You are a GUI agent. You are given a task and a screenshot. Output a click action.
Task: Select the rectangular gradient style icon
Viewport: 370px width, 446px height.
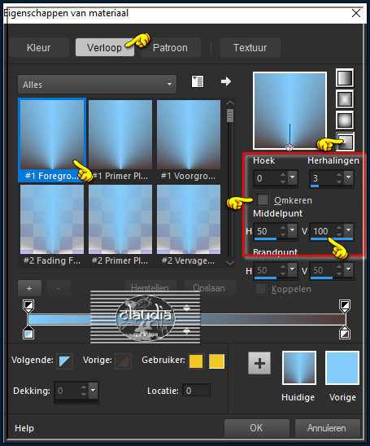[345, 99]
